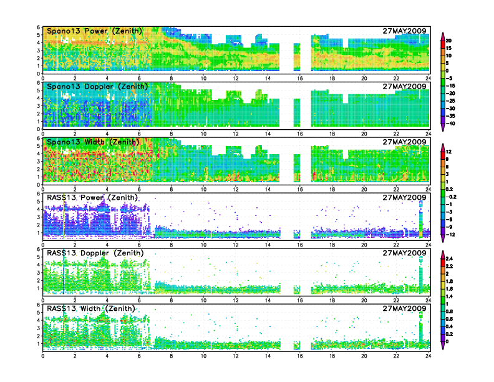This screenshot has height=382, width=494.
Task: Click the purple lower arrow tip of middle colorbar
Action: coord(443,238)
